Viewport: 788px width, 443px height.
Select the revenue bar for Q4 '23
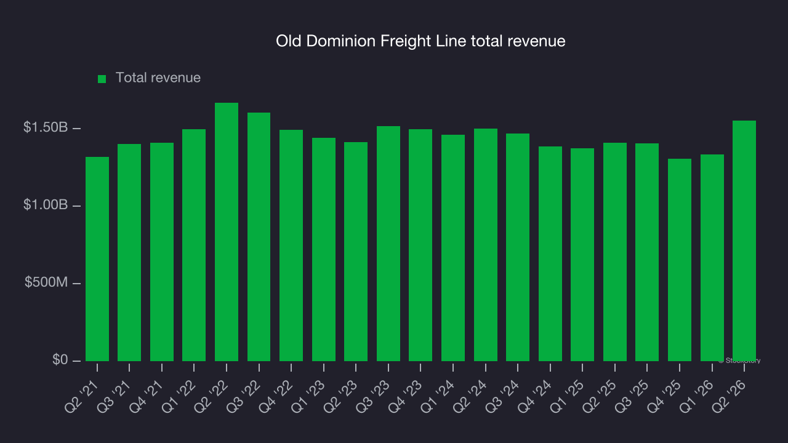420,245
